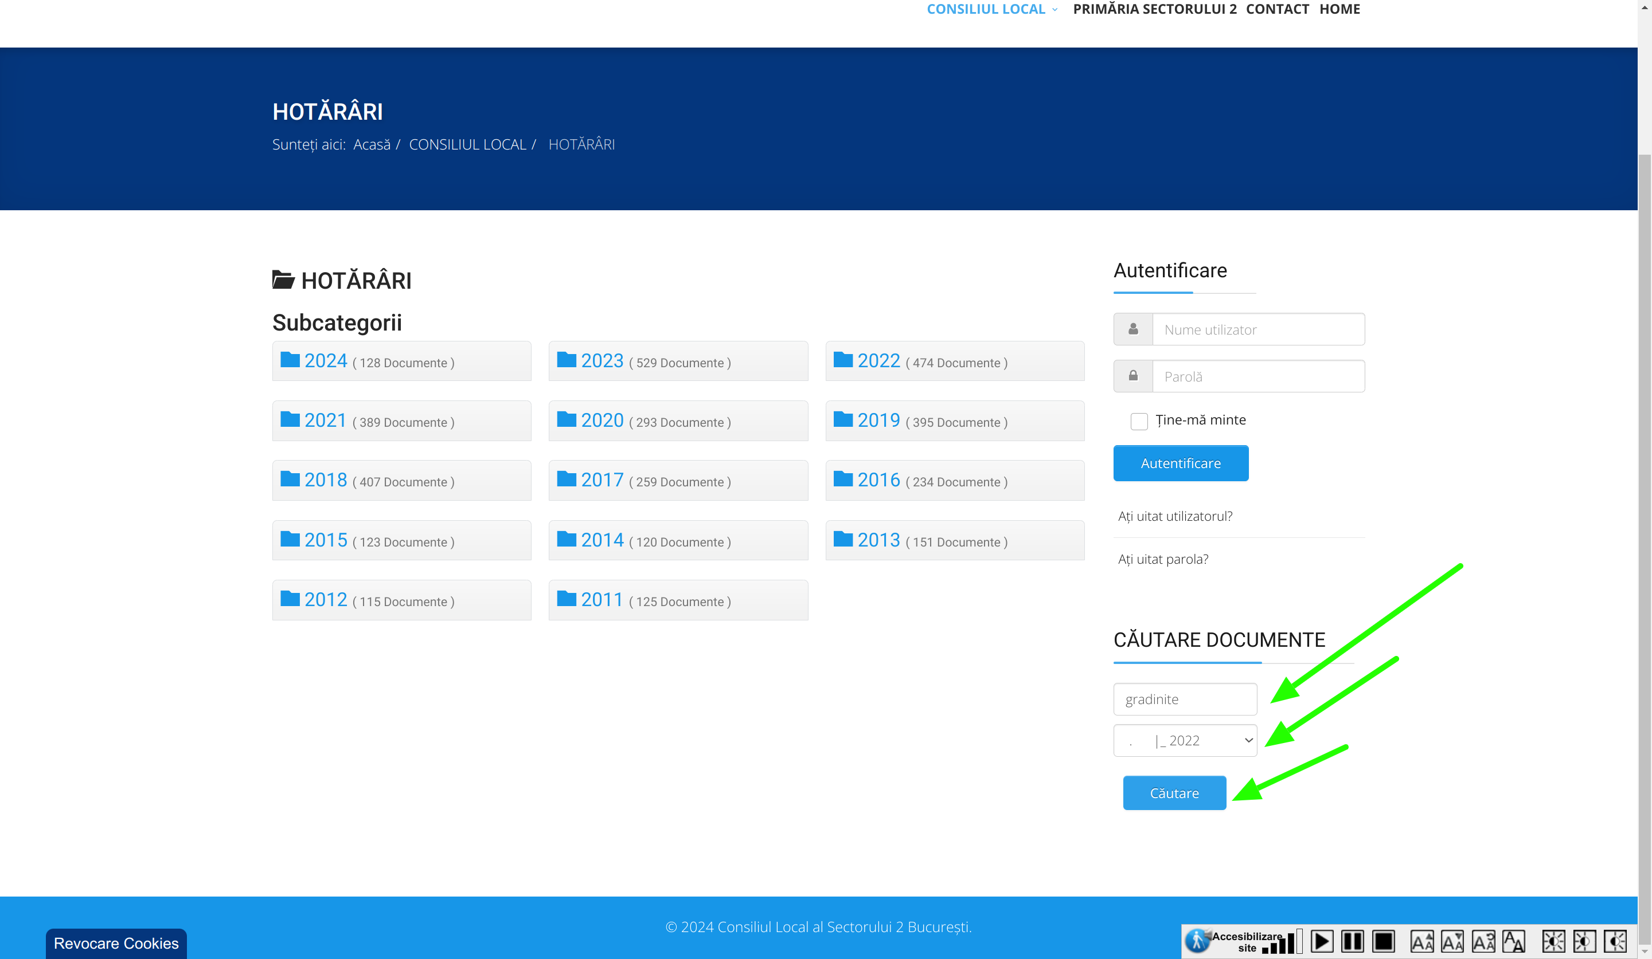The width and height of the screenshot is (1652, 959).
Task: Open the PRIMĂRIA SECTORULUI 2 menu item
Action: click(x=1154, y=9)
